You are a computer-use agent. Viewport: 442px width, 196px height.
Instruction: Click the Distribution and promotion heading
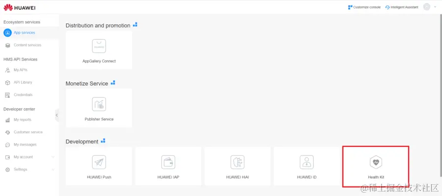[x=98, y=25]
